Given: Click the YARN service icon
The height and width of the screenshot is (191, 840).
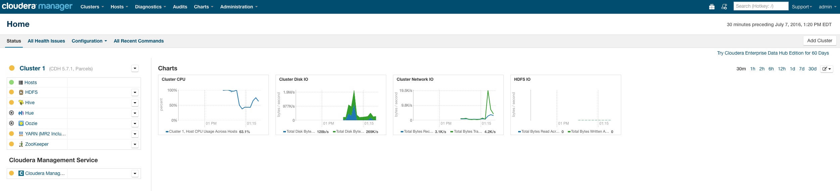Looking at the screenshot, I should pos(21,134).
